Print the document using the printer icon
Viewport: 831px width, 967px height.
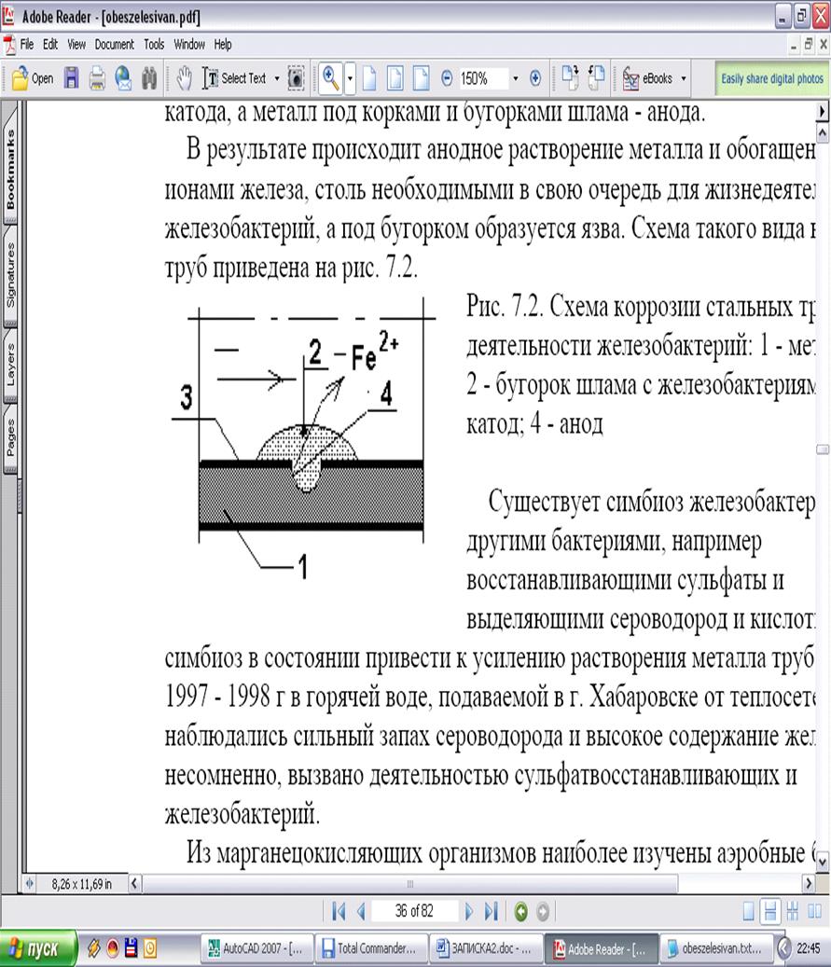point(96,79)
